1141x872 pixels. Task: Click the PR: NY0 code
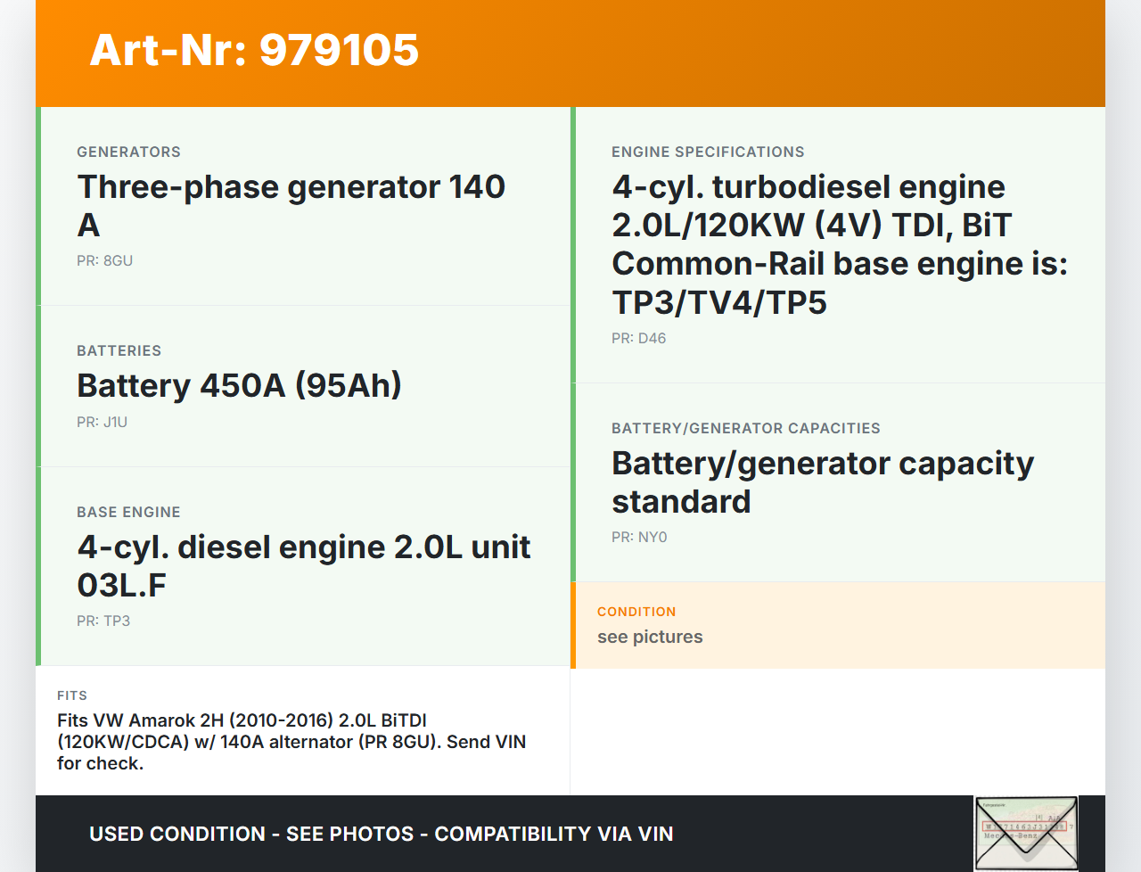pos(639,538)
